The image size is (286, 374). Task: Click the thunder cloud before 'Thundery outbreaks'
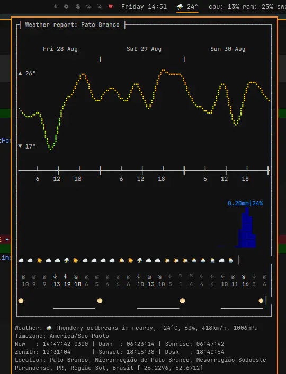pos(49,328)
